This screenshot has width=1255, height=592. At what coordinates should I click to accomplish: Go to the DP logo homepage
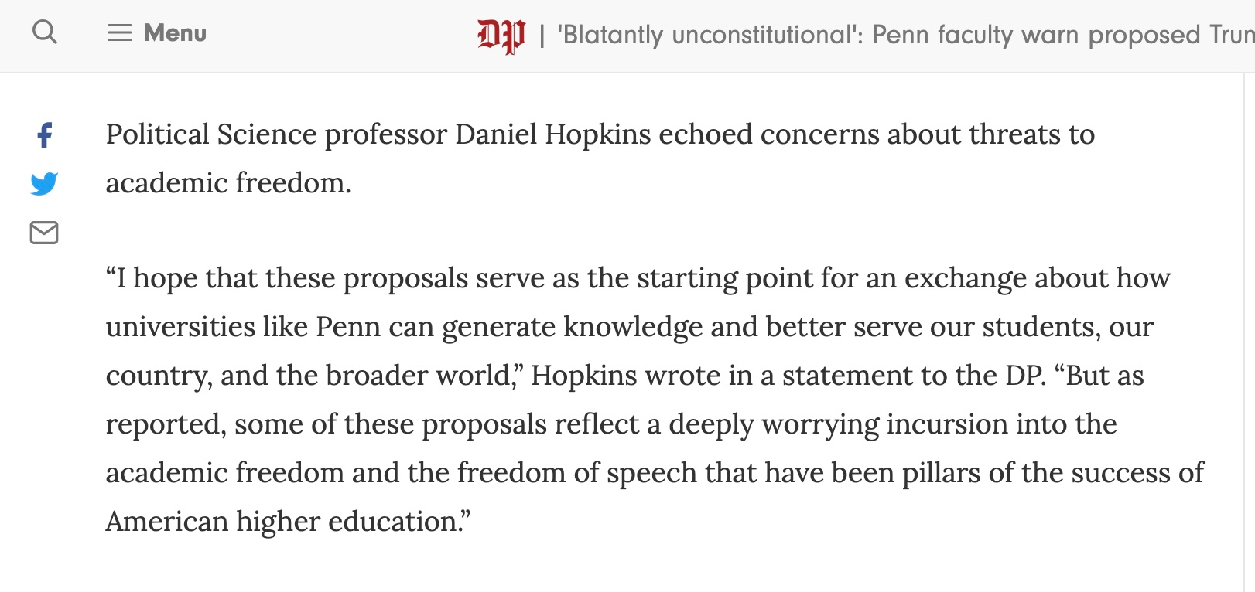(501, 35)
